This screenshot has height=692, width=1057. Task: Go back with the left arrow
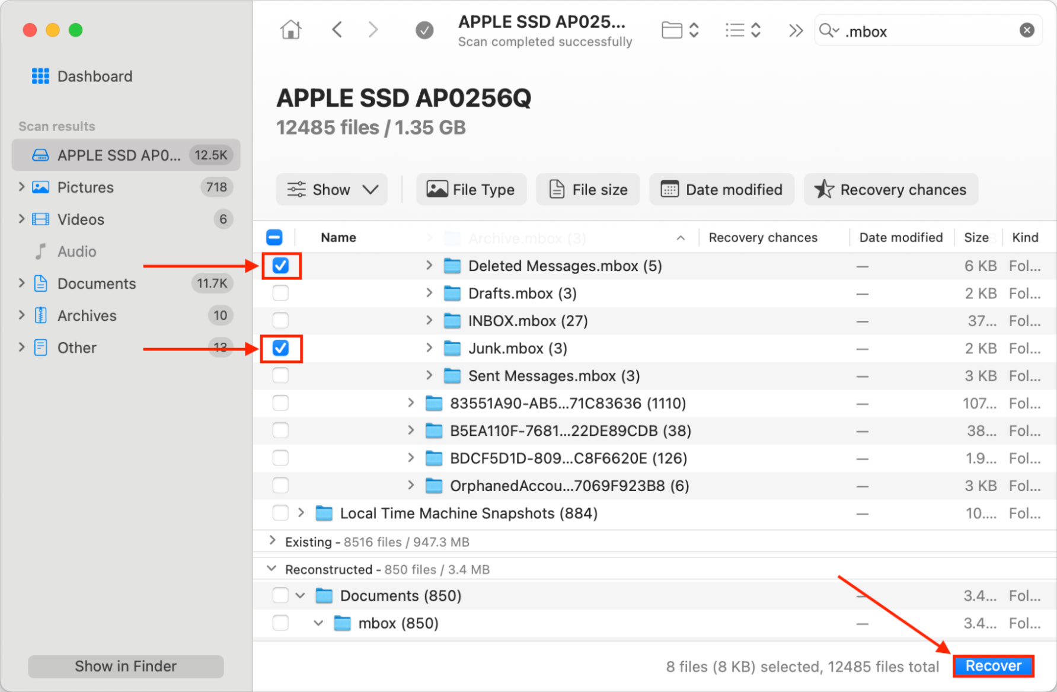point(337,30)
